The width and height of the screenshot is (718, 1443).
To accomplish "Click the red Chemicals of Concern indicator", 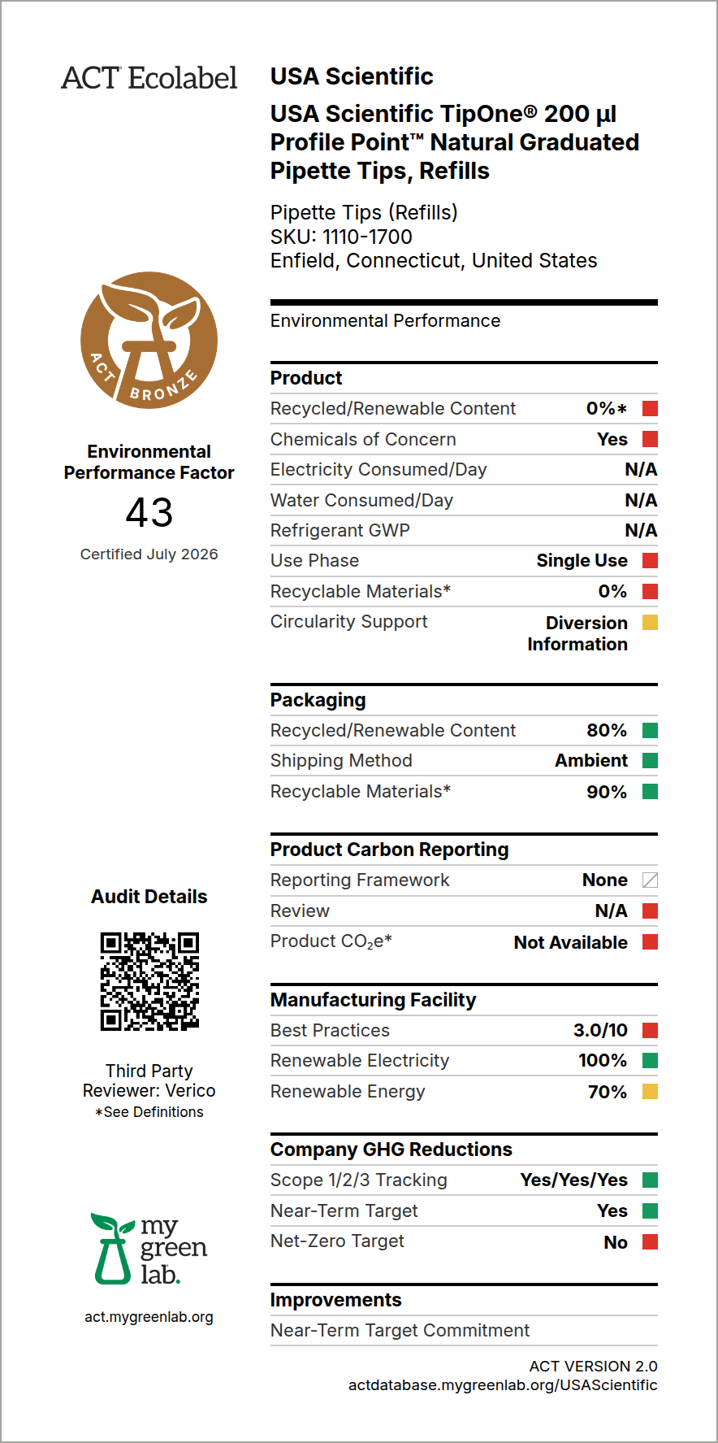I will 650,439.
